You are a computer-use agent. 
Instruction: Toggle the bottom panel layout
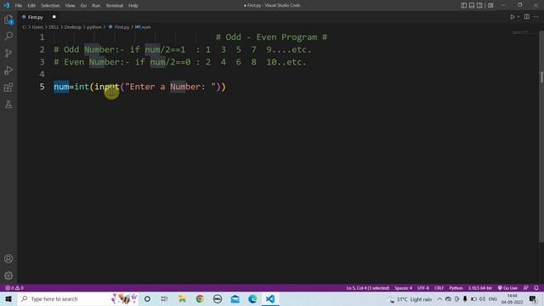(x=472, y=5)
